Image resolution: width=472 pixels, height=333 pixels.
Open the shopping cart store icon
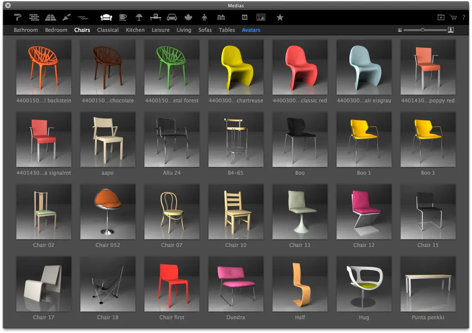pyautogui.click(x=453, y=18)
